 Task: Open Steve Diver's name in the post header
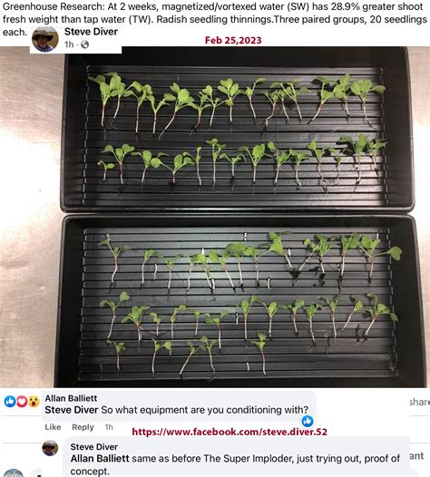tap(91, 32)
